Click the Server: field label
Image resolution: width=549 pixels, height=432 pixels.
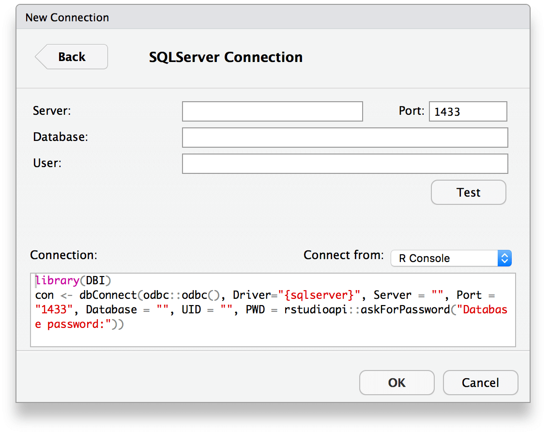(x=51, y=111)
